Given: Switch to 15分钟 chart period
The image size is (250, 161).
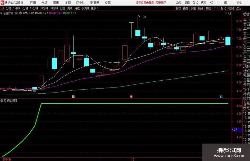Looking at the screenshot, I should coord(34,8).
